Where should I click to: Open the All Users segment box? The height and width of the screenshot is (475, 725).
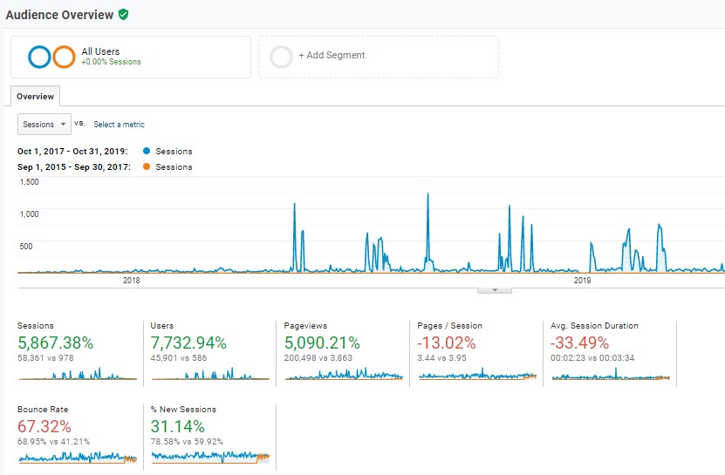[x=131, y=57]
